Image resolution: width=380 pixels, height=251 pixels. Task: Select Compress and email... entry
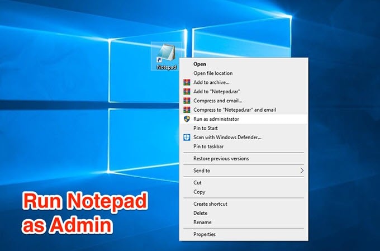point(244,101)
